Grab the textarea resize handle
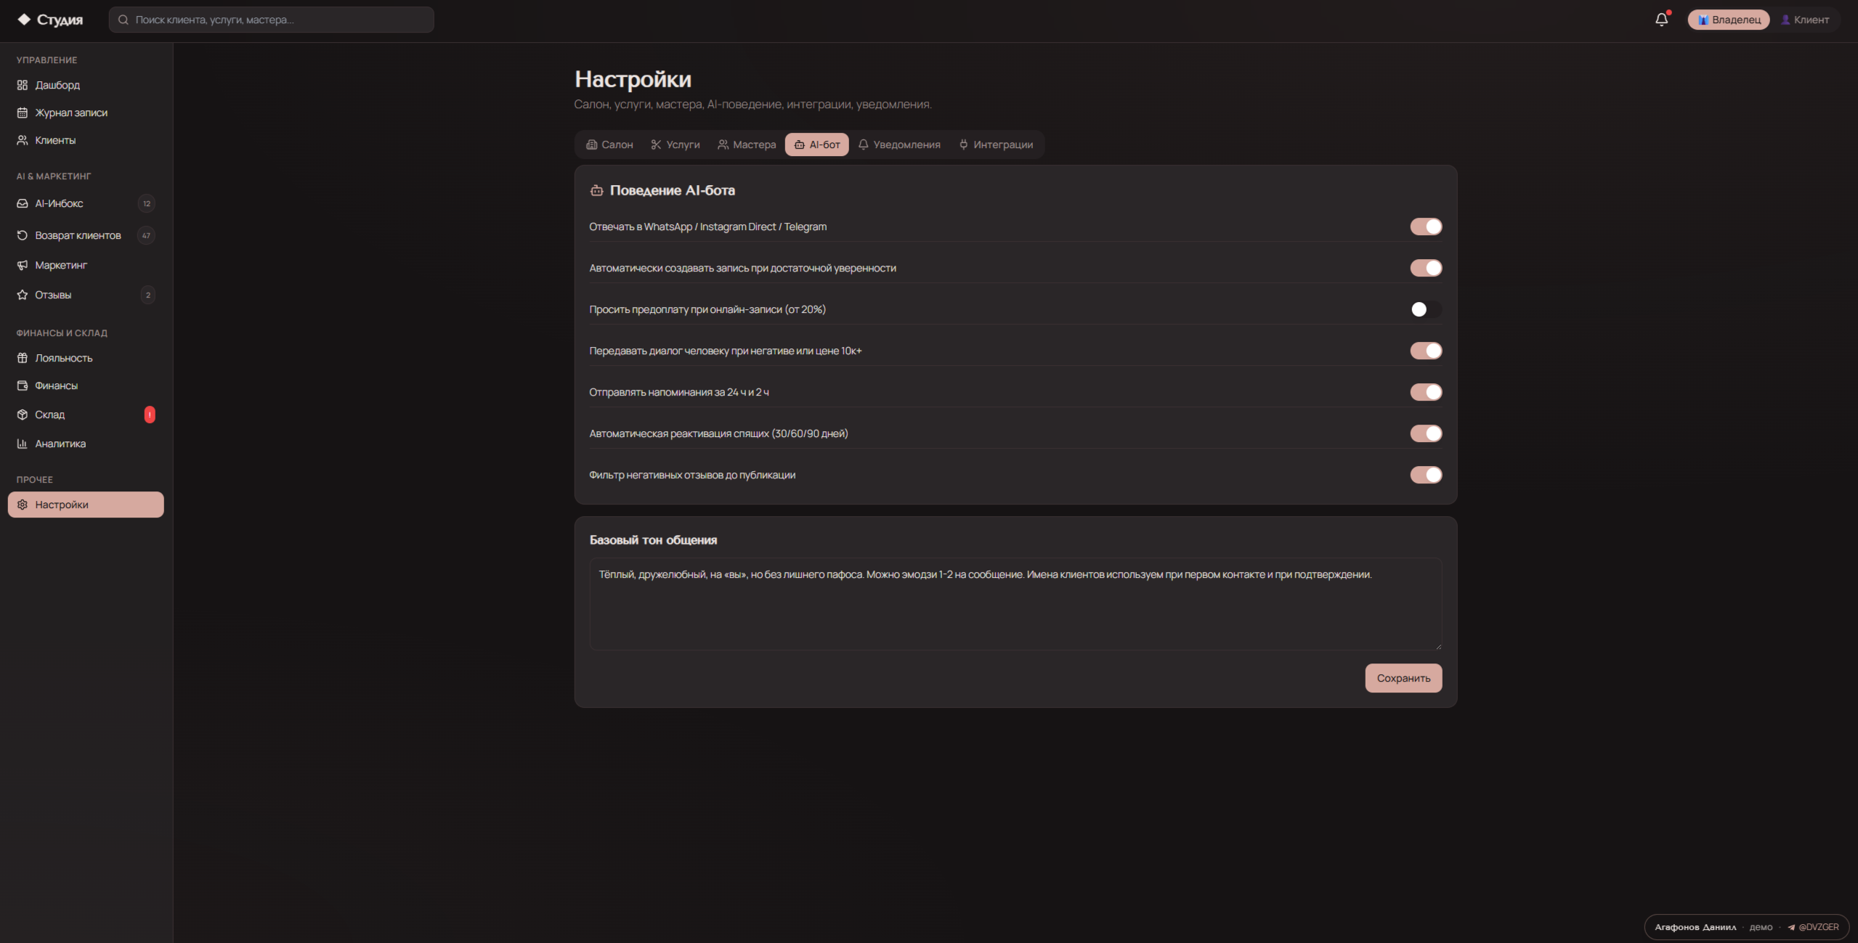Viewport: 1858px width, 943px height. (1438, 645)
